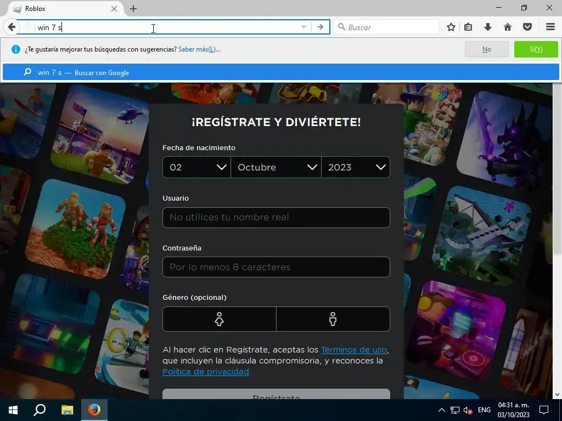562x421 pixels.
Task: Open a new tab with the plus button
Action: 133,9
